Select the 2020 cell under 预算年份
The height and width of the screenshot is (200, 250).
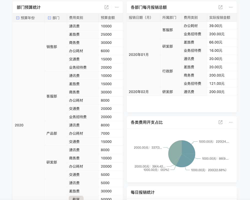(x=19, y=125)
